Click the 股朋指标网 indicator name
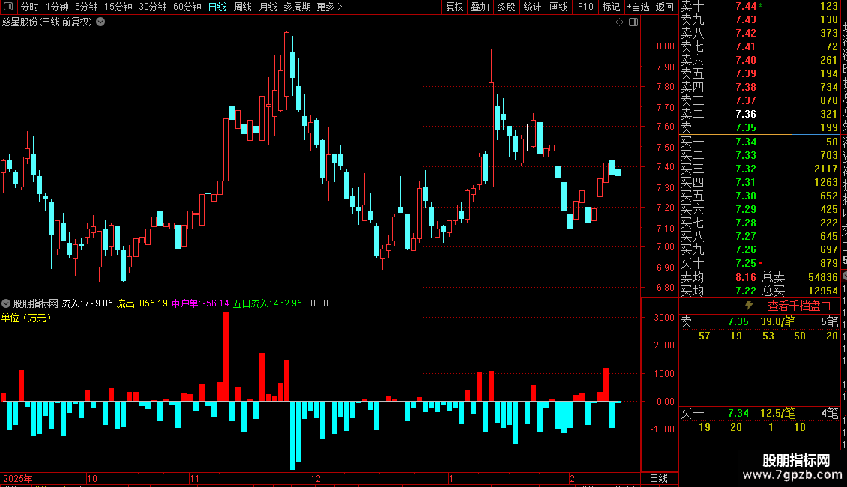 pos(36,303)
